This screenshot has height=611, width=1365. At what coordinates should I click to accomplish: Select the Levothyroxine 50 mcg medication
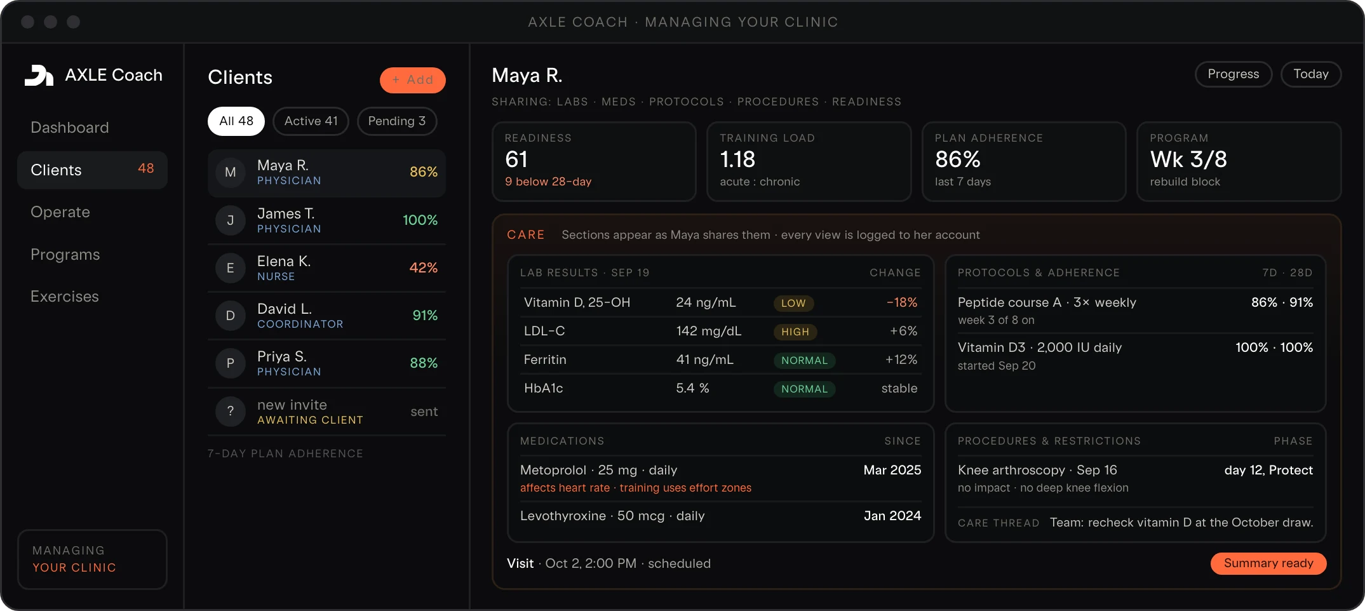click(x=720, y=516)
